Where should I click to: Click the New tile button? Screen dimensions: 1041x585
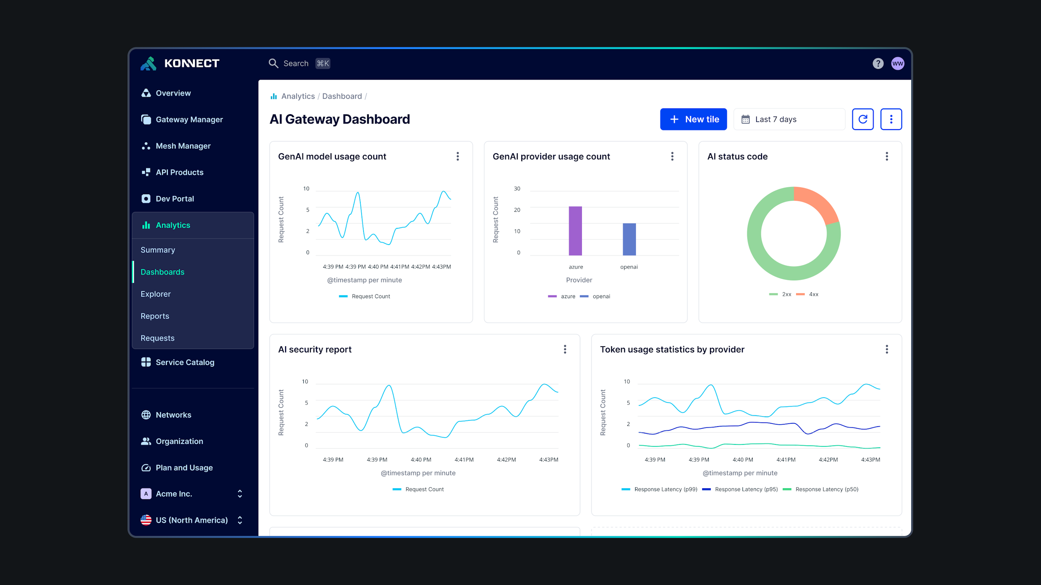pyautogui.click(x=693, y=119)
